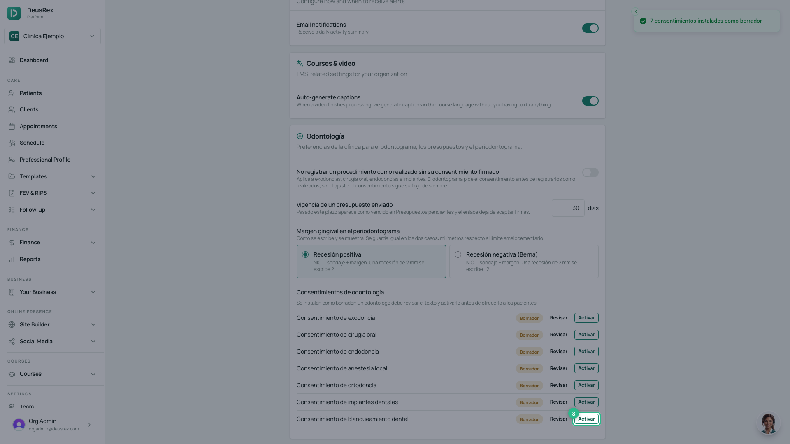This screenshot has height=444, width=790.
Task: Dismiss the consentimientos instalados notification
Action: pos(635,12)
